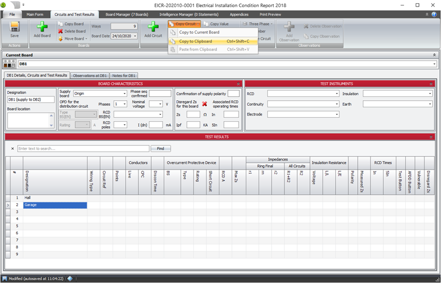Toggle the red X Disregard Zs for this board
Viewport: 441px width, 283px height.
tap(205, 104)
